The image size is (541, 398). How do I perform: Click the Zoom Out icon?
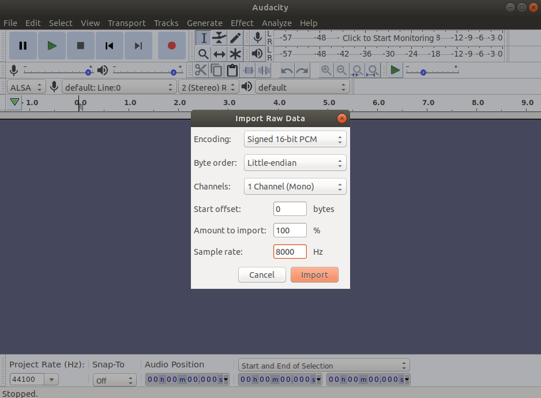341,70
